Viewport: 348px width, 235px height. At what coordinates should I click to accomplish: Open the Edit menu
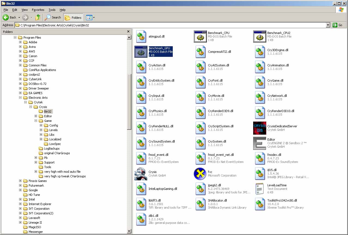[15, 10]
